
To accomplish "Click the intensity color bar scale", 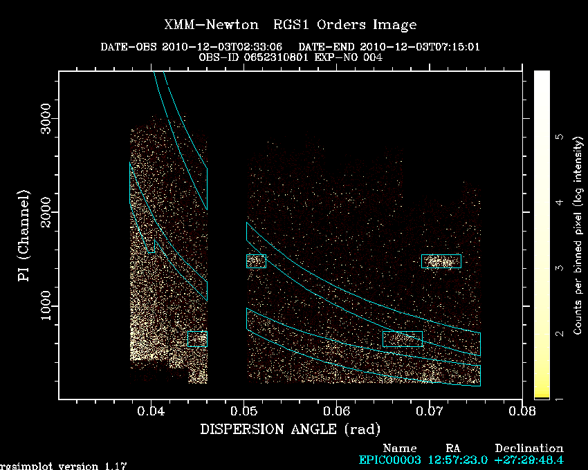I will pyautogui.click(x=542, y=234).
